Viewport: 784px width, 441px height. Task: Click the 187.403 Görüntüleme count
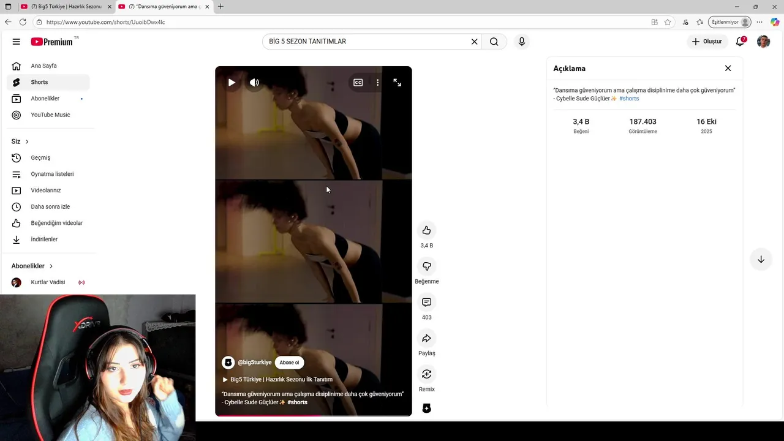(x=643, y=126)
